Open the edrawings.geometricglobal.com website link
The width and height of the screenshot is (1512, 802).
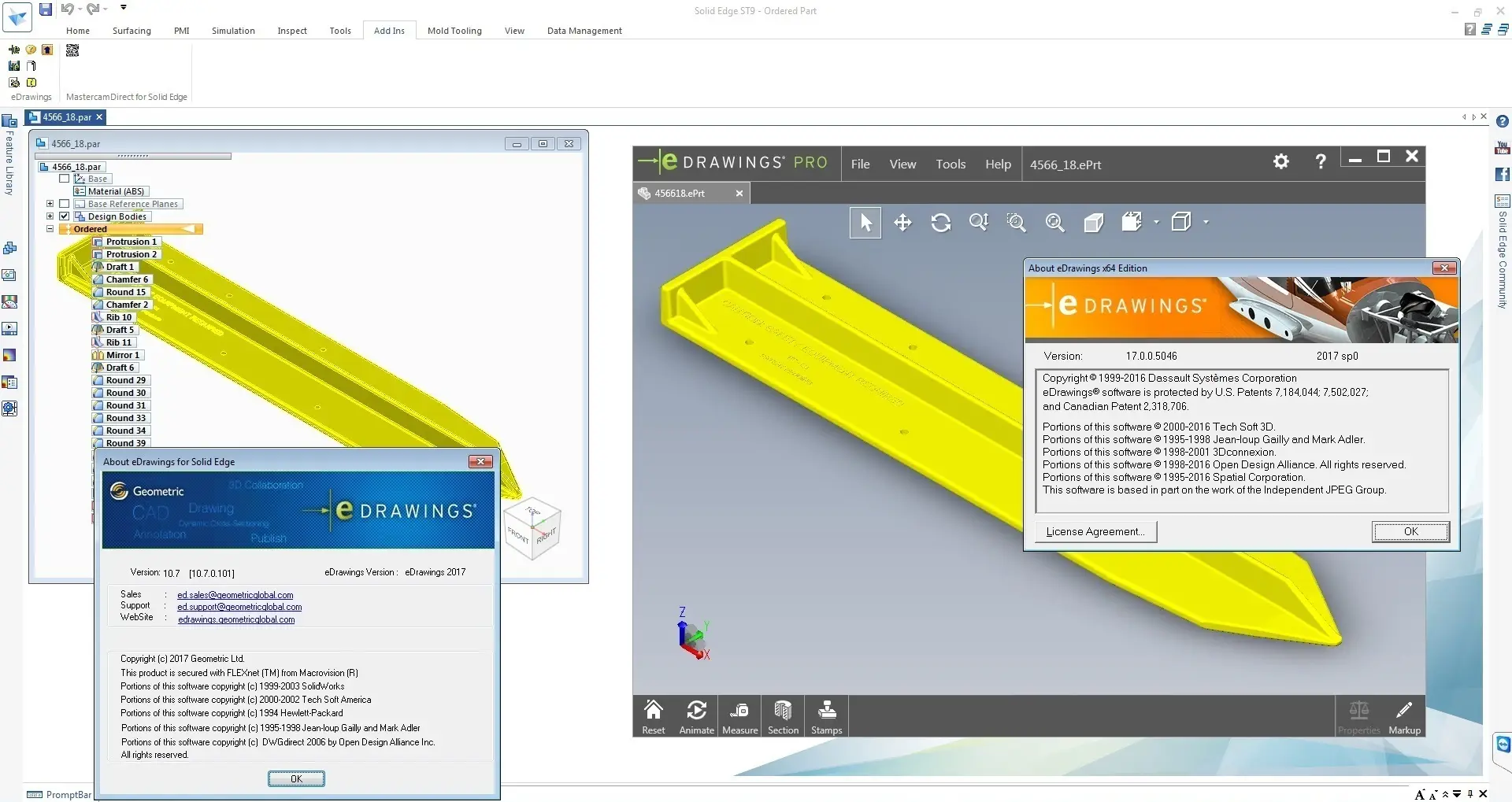click(x=236, y=619)
